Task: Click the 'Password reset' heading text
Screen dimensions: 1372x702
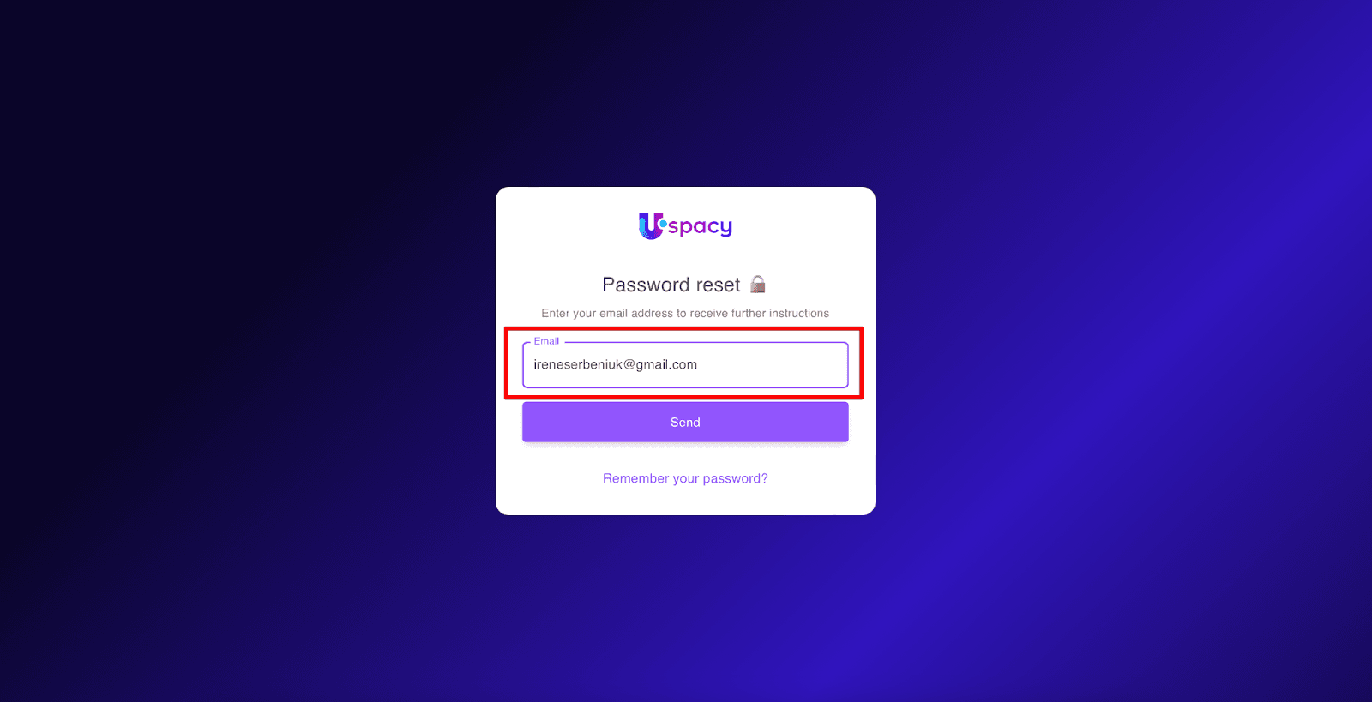Action: (x=671, y=285)
